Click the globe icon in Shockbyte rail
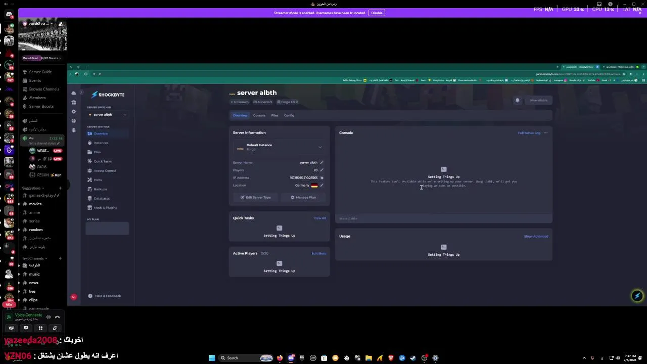 click(74, 121)
